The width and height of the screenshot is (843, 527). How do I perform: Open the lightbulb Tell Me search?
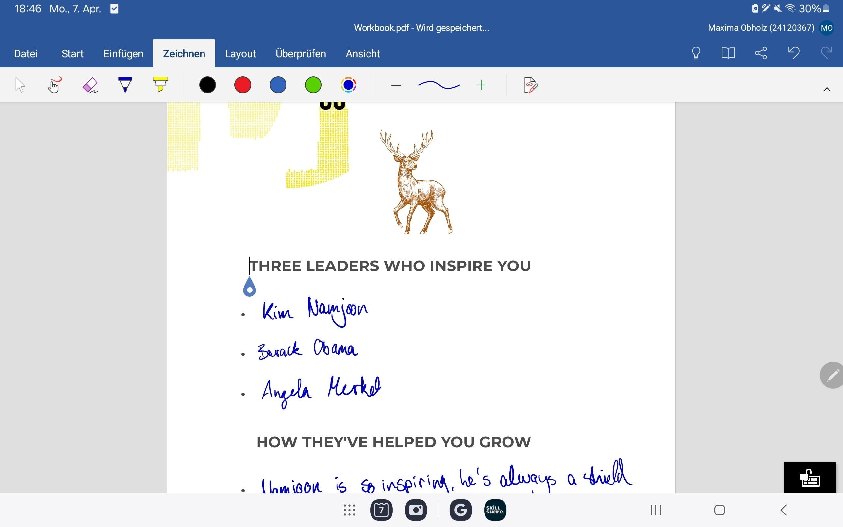pos(696,53)
